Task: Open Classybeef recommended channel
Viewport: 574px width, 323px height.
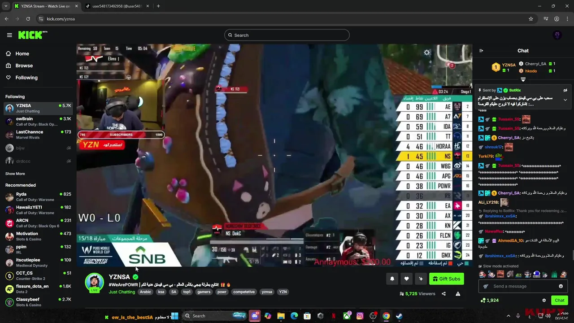Action: click(38, 302)
